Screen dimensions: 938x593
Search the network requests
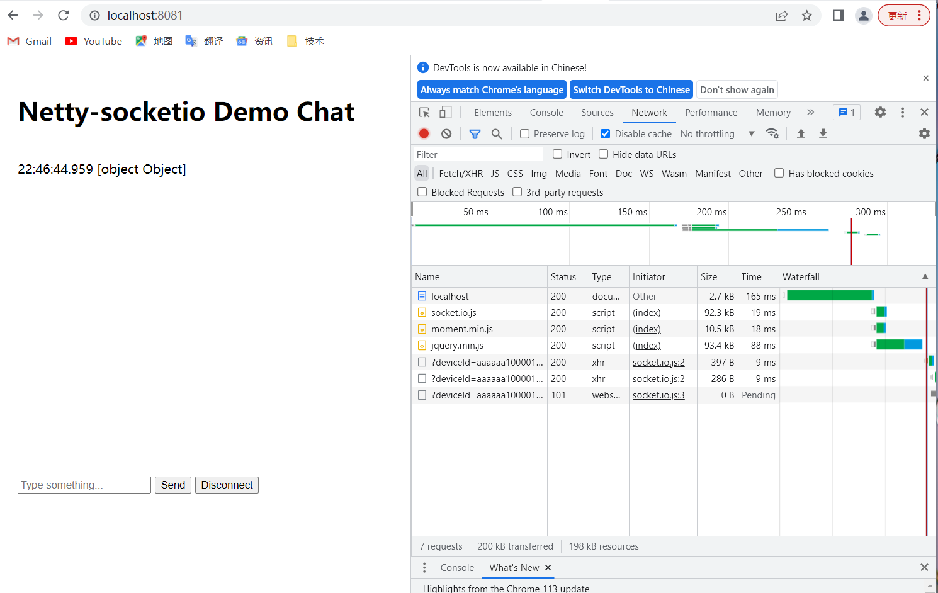point(497,133)
